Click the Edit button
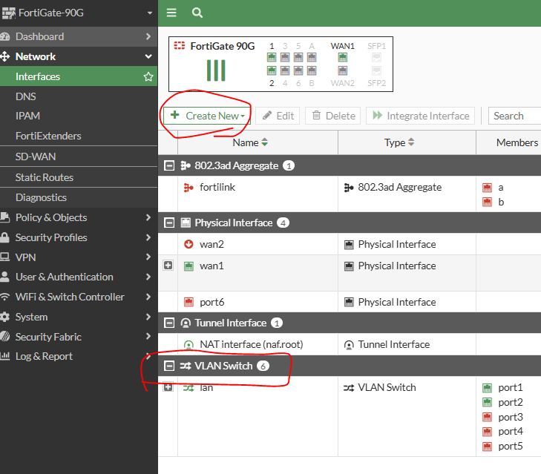The height and width of the screenshot is (474, 541). tap(278, 116)
